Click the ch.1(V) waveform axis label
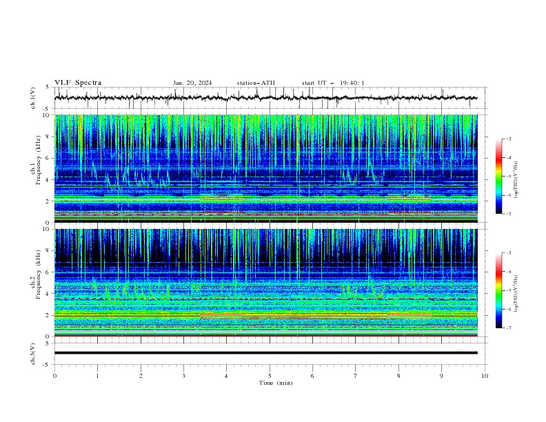 click(33, 98)
